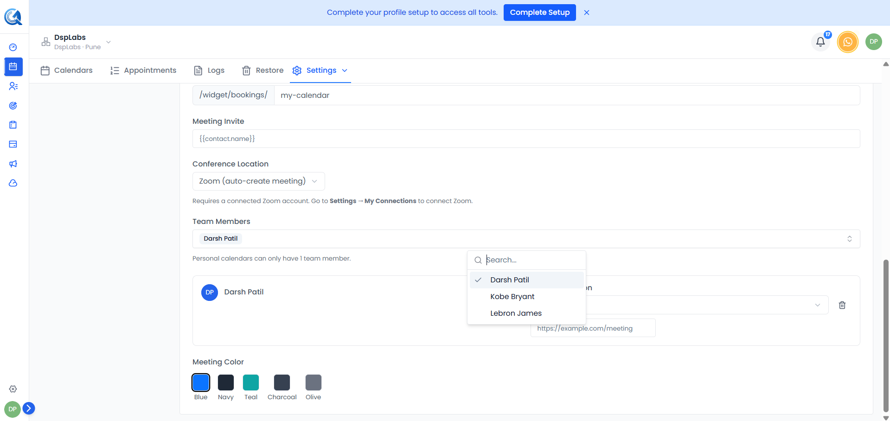This screenshot has width=890, height=421.
Task: Delete Darsh Patil team member via trash icon
Action: click(842, 305)
